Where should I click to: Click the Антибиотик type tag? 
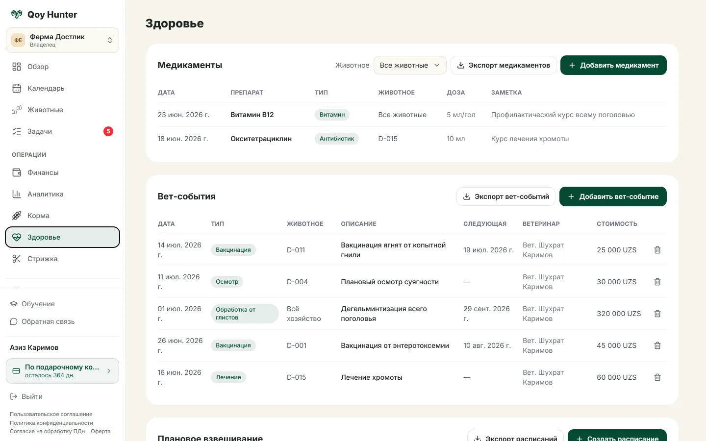coord(336,139)
